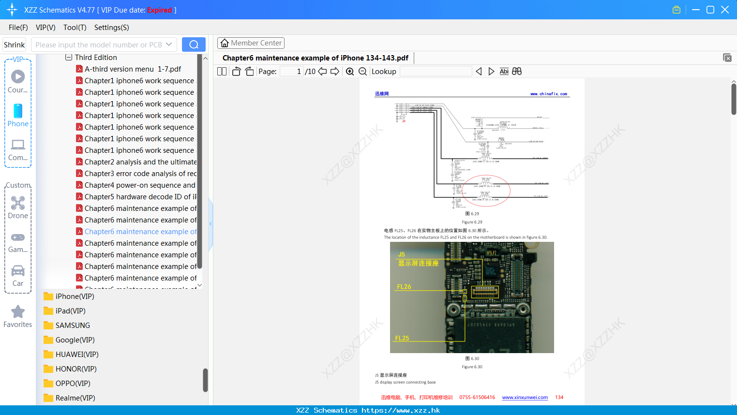Click the Lookup text field

pyautogui.click(x=436, y=72)
